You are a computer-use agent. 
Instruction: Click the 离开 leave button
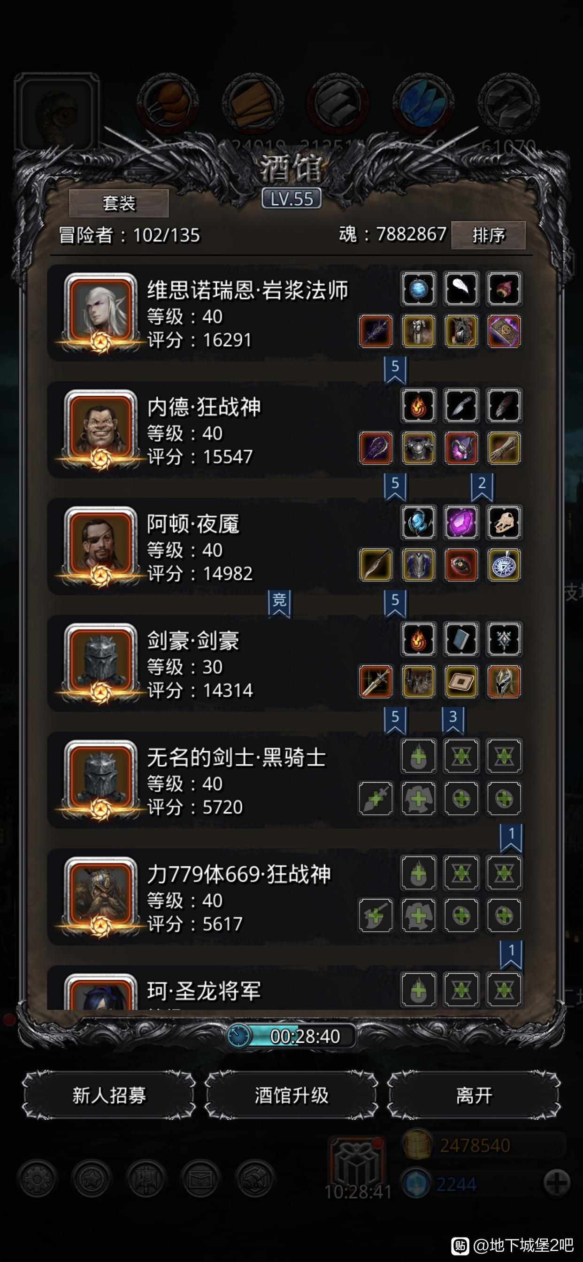pos(474,1095)
